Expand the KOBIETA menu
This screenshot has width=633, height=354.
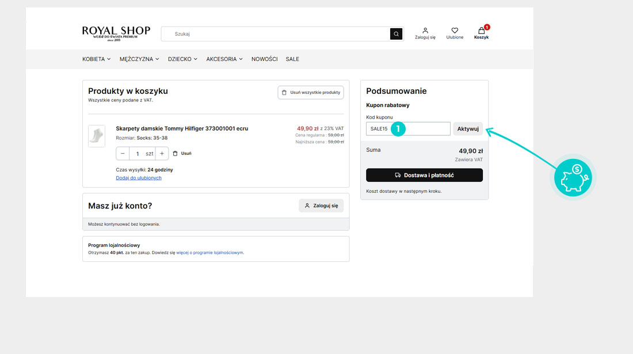tap(97, 59)
